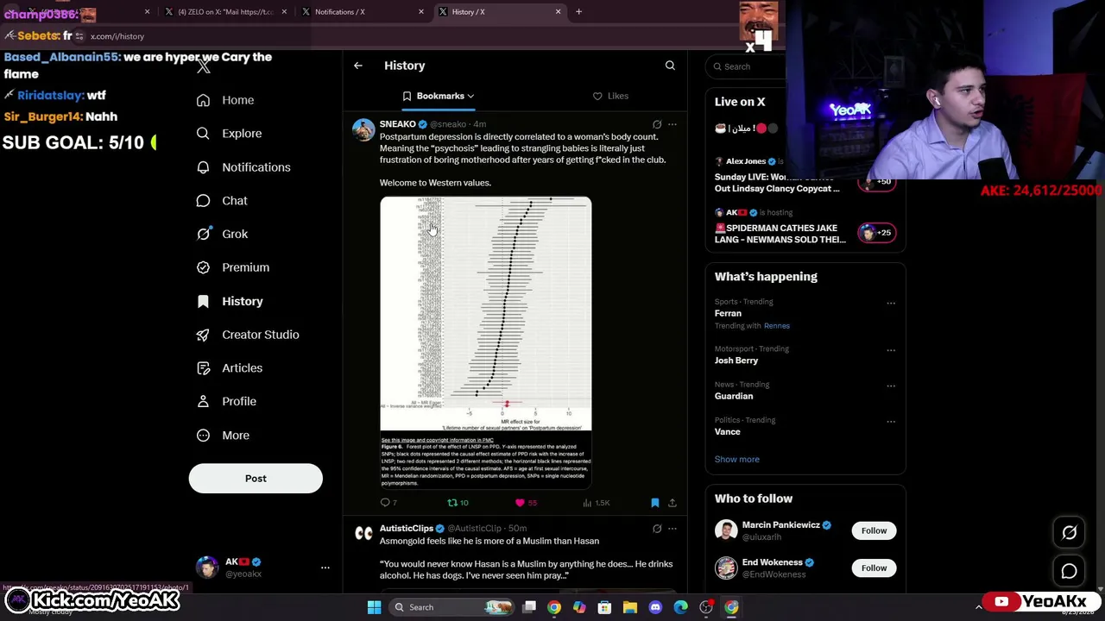Select the History bookmark icon in sidebar

coord(203,301)
